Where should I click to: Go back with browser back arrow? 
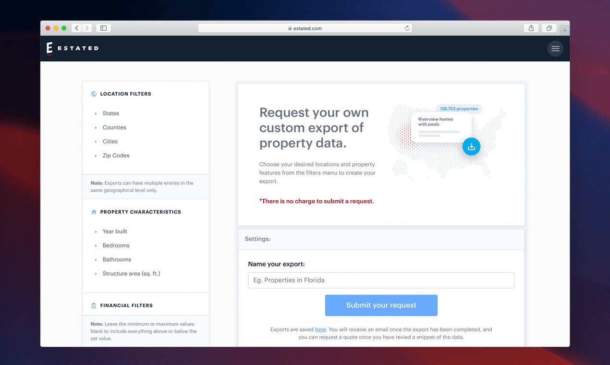(x=77, y=28)
